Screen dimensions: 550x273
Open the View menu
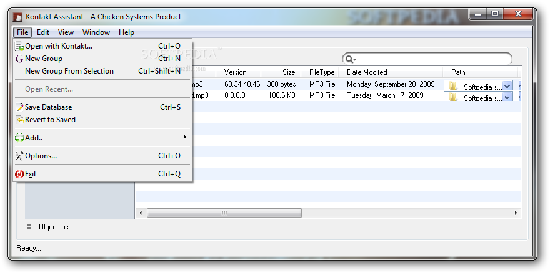click(x=66, y=32)
